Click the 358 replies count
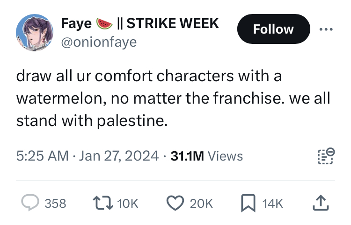 pyautogui.click(x=55, y=204)
